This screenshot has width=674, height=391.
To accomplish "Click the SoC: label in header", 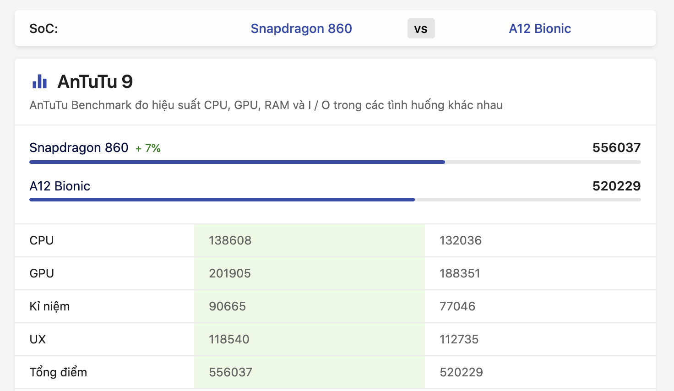I will click(43, 28).
